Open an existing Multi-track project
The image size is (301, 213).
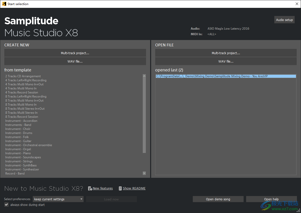coord(226,53)
